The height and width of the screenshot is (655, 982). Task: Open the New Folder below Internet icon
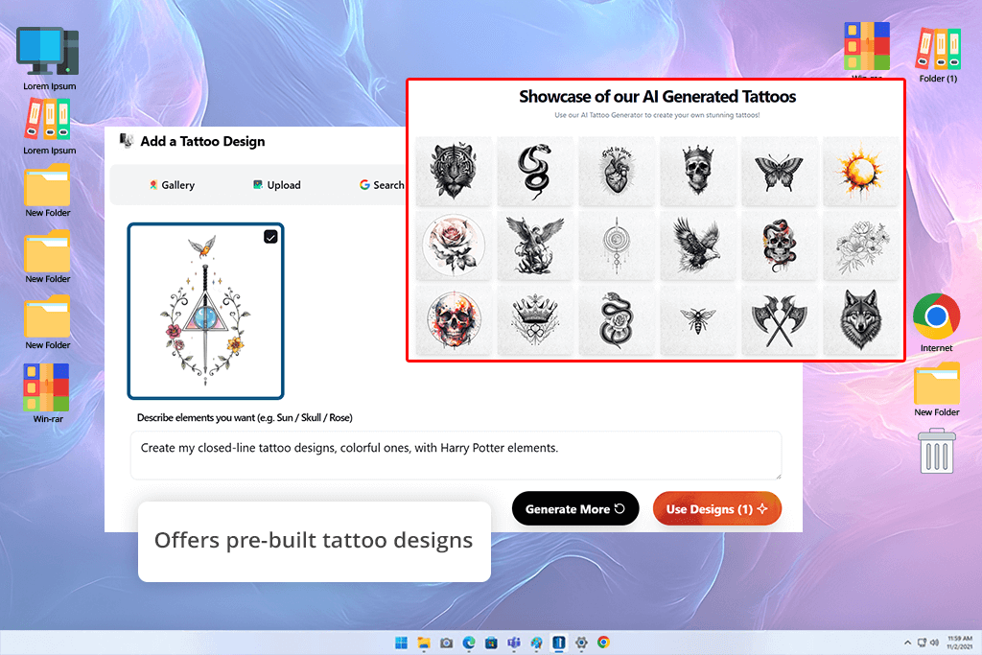(x=936, y=389)
